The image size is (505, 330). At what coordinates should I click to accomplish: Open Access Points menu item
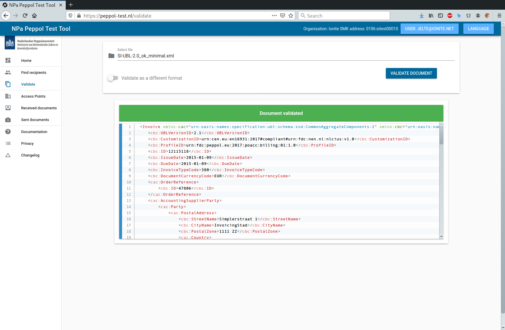point(31,96)
